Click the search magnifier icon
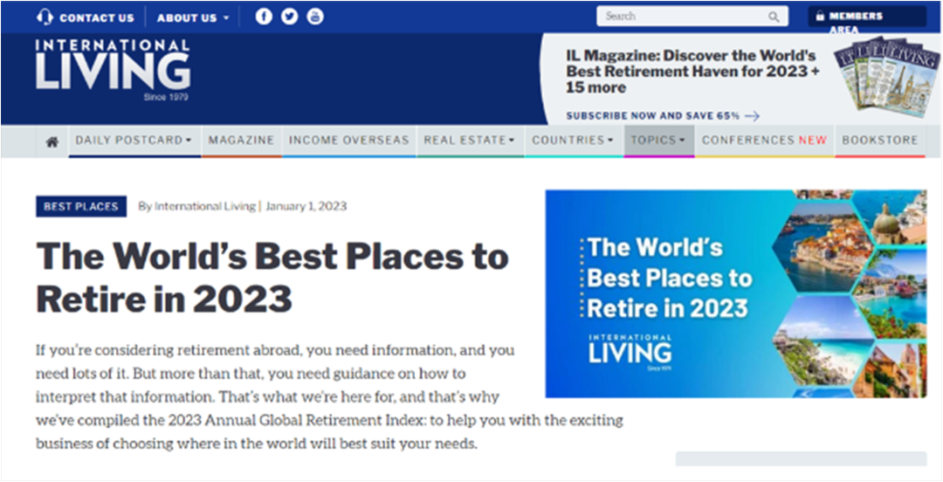The width and height of the screenshot is (943, 482). click(x=774, y=17)
